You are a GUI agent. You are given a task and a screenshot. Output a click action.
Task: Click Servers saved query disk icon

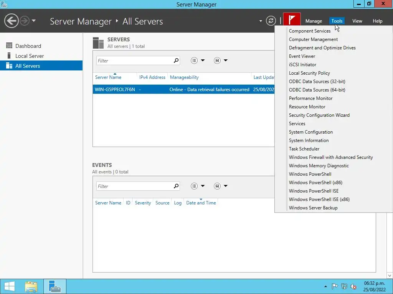click(x=217, y=60)
